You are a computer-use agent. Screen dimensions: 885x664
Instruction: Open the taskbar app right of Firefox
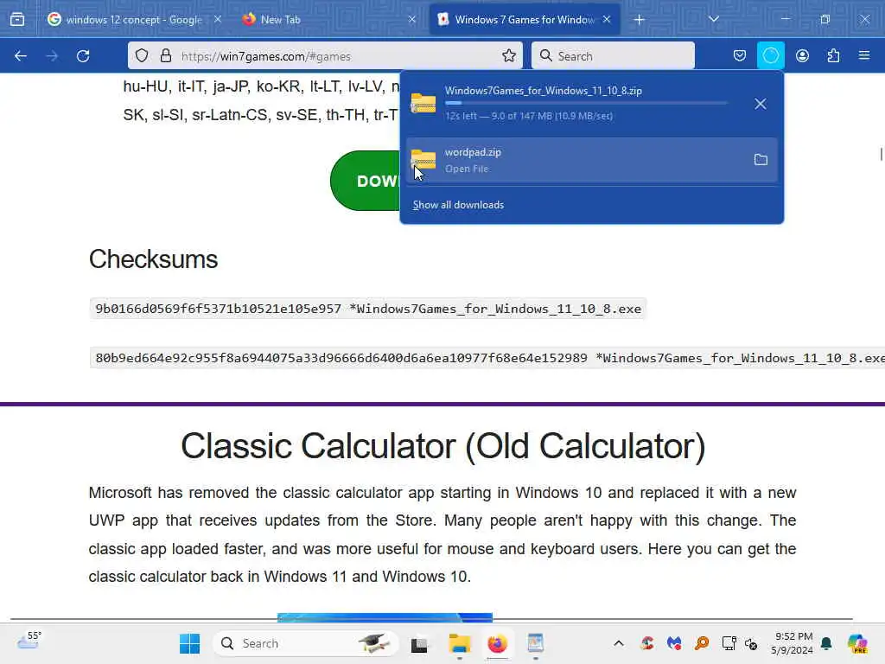click(535, 643)
